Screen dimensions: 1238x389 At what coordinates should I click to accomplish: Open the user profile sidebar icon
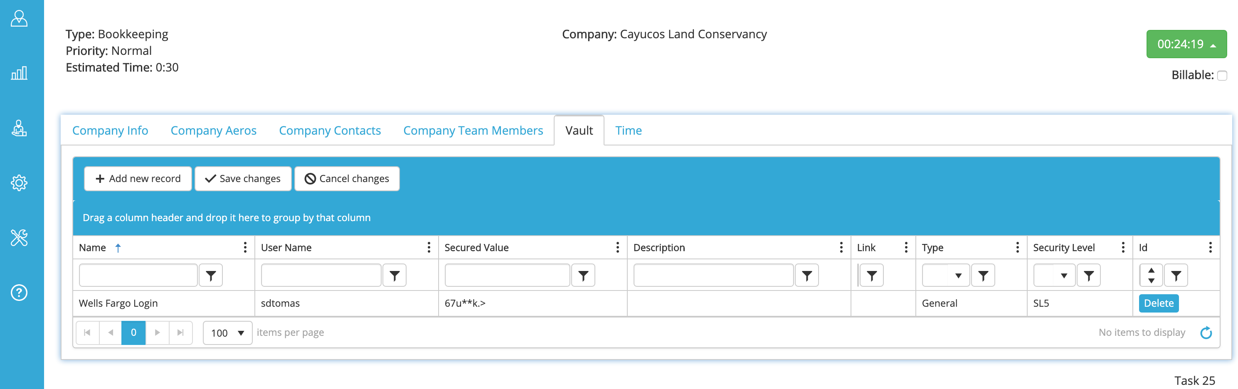tap(19, 18)
